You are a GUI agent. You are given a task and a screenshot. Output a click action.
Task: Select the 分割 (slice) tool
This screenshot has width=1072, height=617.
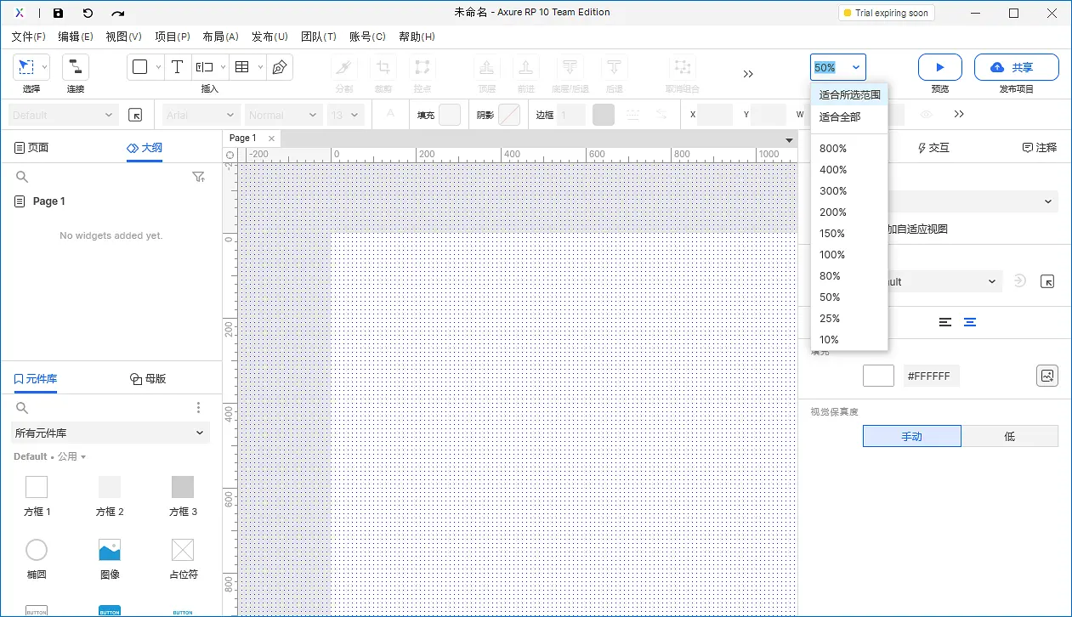[343, 68]
